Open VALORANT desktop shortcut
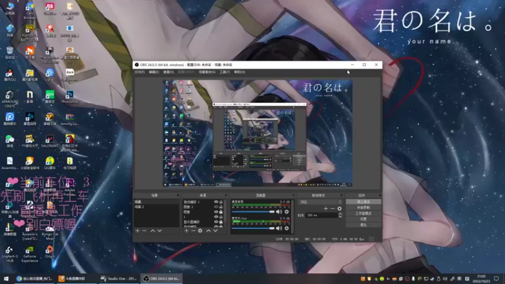The width and height of the screenshot is (505, 284). [x=50, y=141]
